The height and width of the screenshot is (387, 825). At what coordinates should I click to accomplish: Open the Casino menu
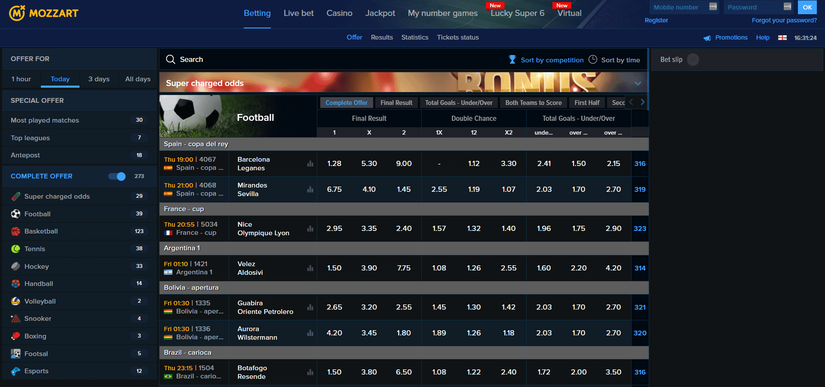pyautogui.click(x=339, y=13)
